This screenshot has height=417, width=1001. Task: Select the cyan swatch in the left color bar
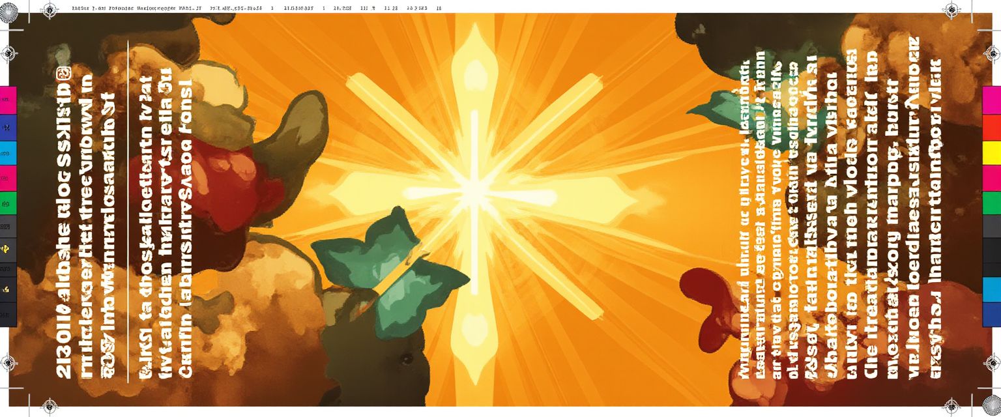(x=7, y=155)
